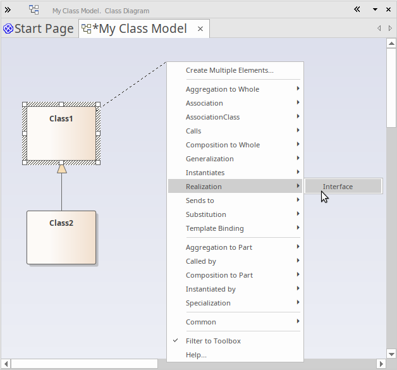Click the horizontal scrollbar thumb
The image size is (397, 370).
[x=84, y=364]
